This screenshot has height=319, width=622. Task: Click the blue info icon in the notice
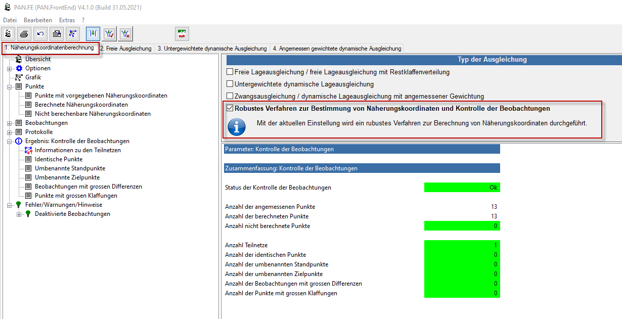(x=237, y=126)
